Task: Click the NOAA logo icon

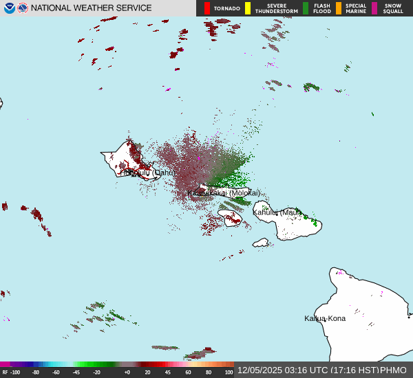Action: [x=9, y=8]
